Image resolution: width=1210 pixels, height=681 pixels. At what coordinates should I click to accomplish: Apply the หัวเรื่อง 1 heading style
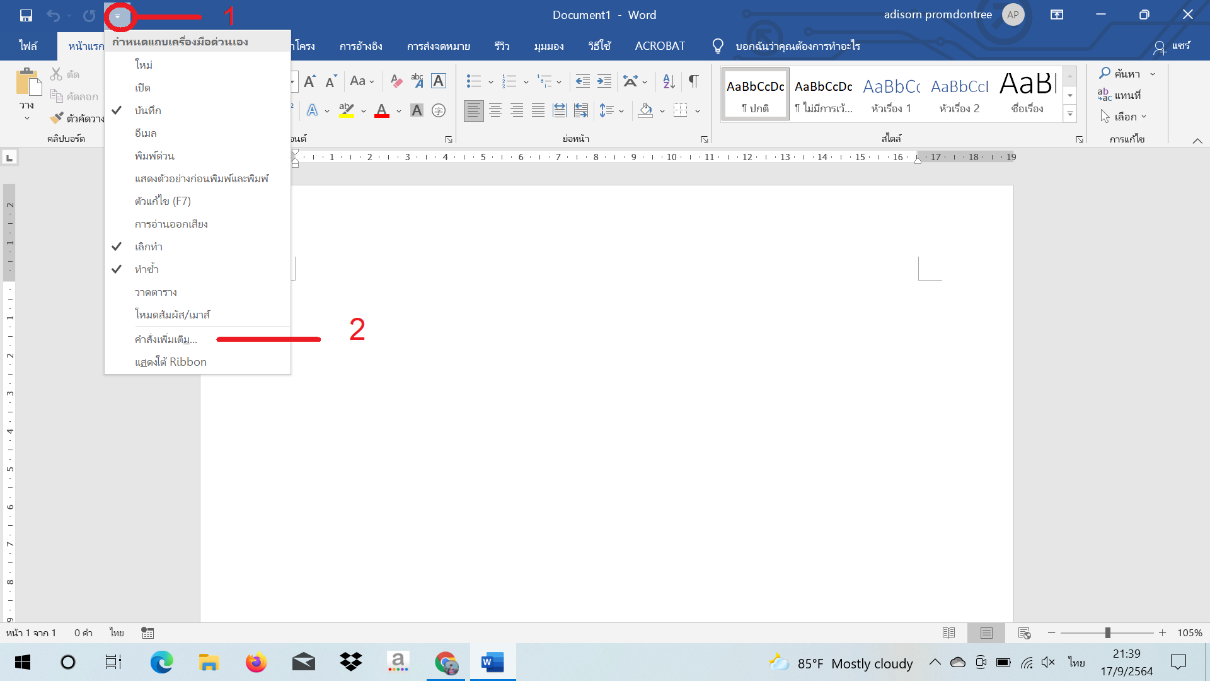(x=891, y=94)
